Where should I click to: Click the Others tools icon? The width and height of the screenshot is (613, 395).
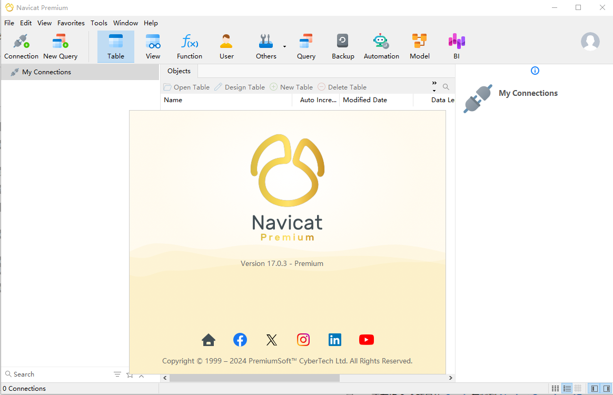[266, 46]
